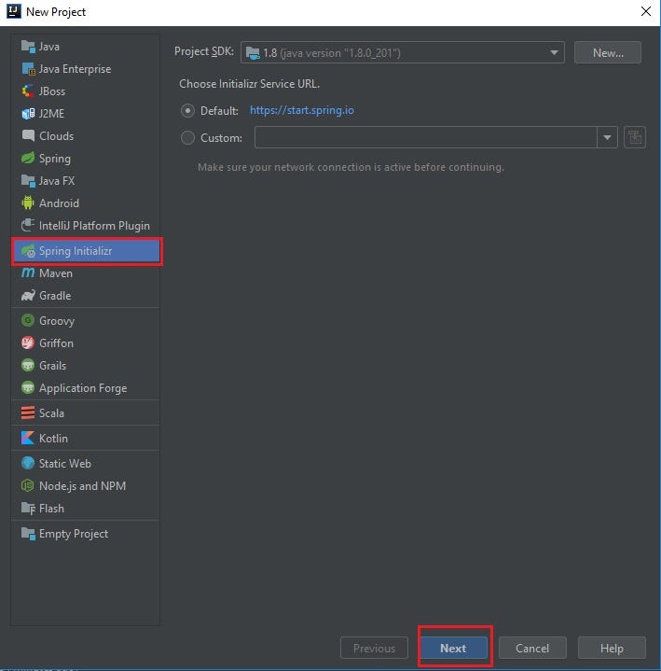Click the Cancel button
Image resolution: width=661 pixels, height=671 pixels.
pyautogui.click(x=532, y=648)
